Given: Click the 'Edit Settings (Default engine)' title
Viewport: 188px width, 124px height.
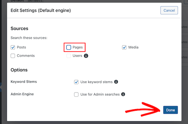Looking at the screenshot, I should [41, 11].
